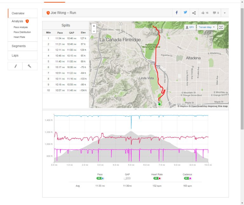
Task: Switch to the Laps tab
Action: (15, 55)
